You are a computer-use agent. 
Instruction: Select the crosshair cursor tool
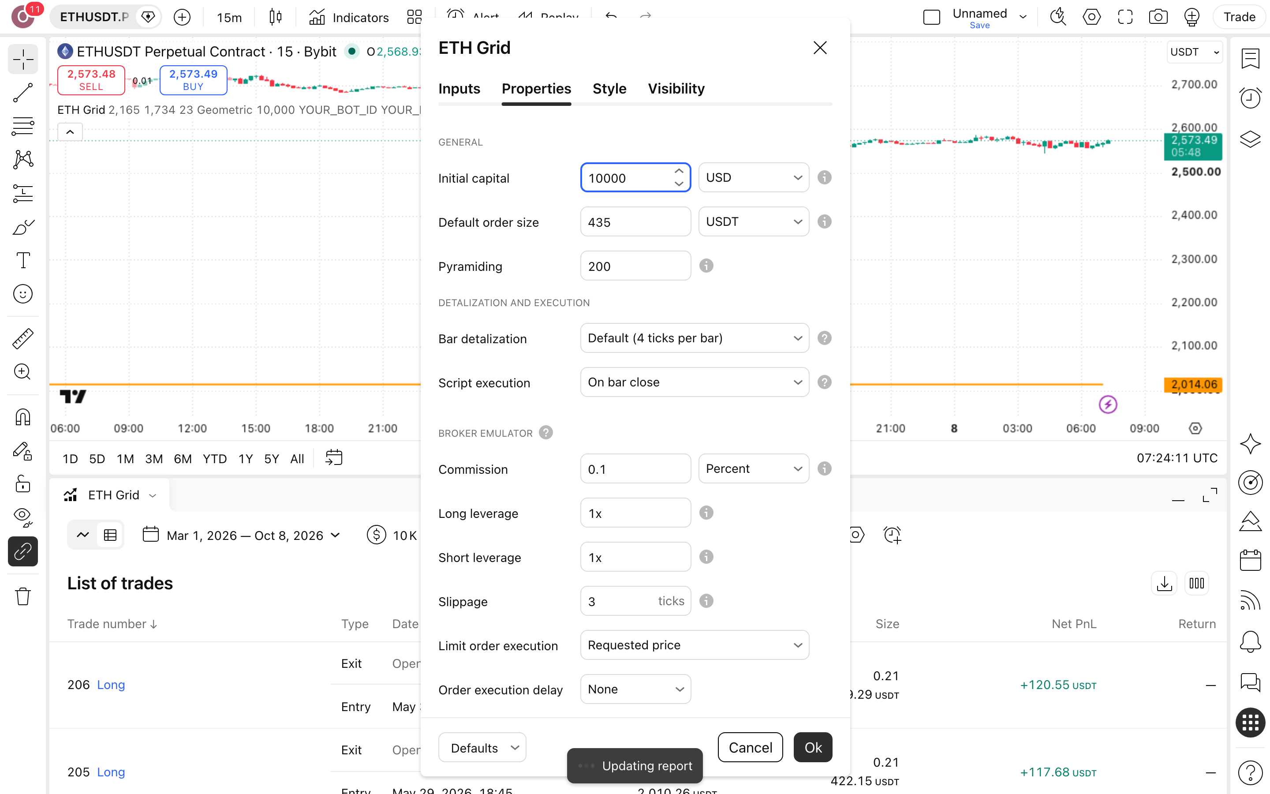(23, 60)
